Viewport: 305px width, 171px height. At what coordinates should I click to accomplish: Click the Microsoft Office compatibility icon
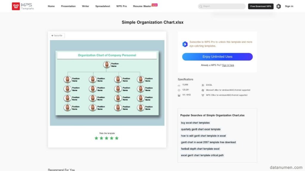[x=203, y=90]
